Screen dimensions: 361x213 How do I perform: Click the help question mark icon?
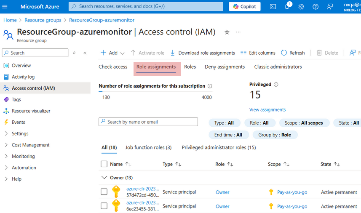(316, 7)
